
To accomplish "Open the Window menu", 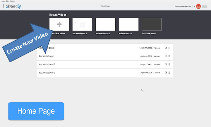I will [x=12, y=1].
